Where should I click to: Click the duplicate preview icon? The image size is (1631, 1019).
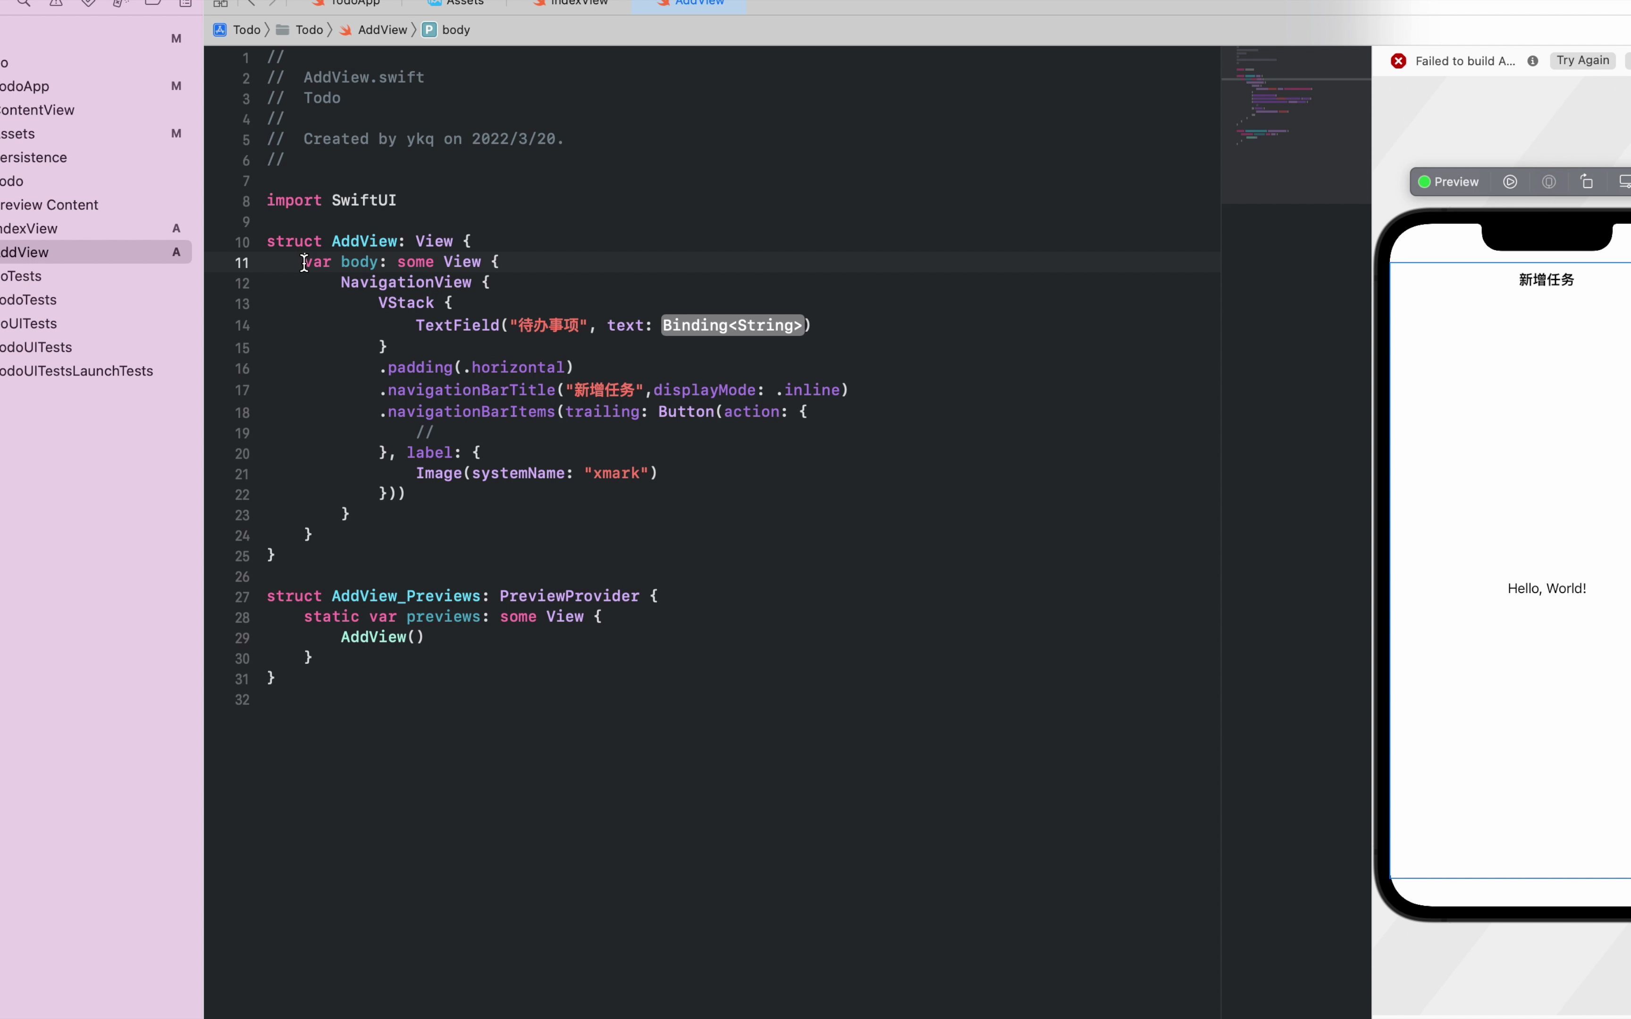1587,182
